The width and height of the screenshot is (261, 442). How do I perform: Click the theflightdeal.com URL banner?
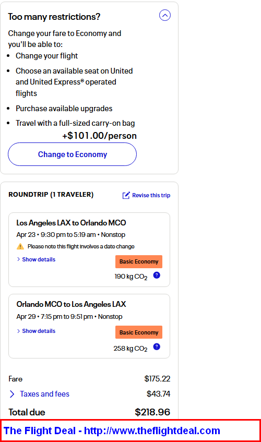[130, 431]
